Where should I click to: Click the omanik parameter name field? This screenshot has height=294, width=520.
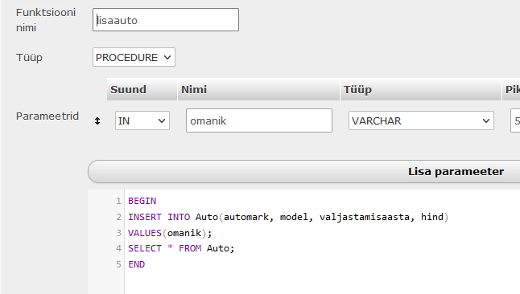259,120
